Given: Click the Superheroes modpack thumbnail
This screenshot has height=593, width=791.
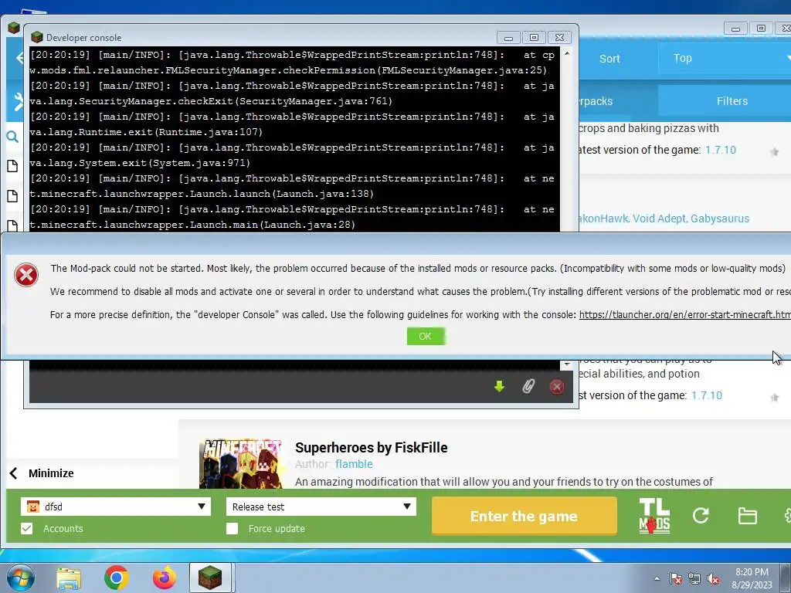Looking at the screenshot, I should click(x=241, y=463).
